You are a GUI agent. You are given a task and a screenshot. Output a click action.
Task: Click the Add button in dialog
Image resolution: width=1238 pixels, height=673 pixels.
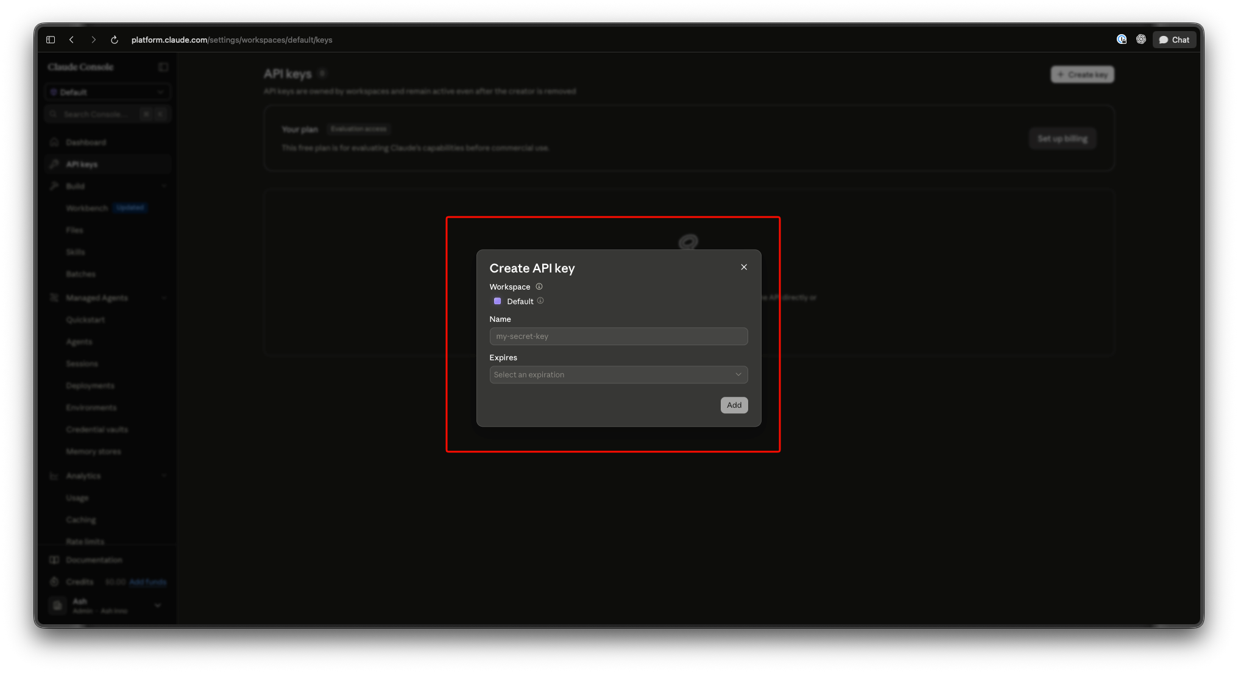tap(734, 405)
